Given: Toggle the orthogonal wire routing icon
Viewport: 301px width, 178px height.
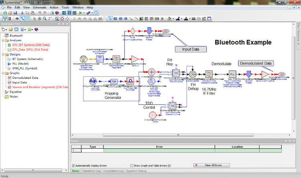Looking at the screenshot, I should [22, 18].
